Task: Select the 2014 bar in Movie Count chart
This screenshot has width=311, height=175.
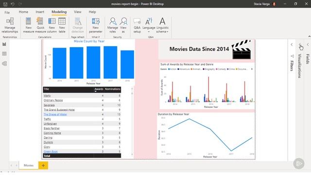Action: tap(59, 63)
